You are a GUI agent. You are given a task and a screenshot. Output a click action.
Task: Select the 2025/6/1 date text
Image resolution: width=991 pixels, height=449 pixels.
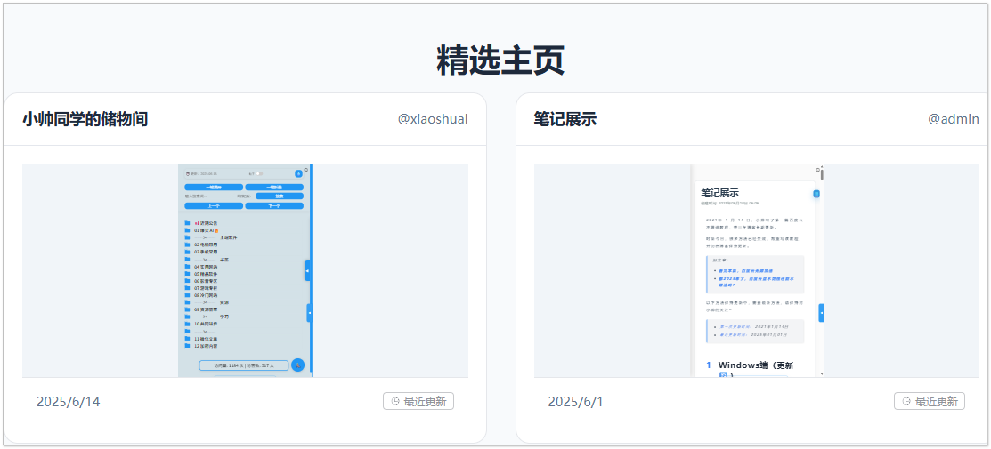coord(576,402)
